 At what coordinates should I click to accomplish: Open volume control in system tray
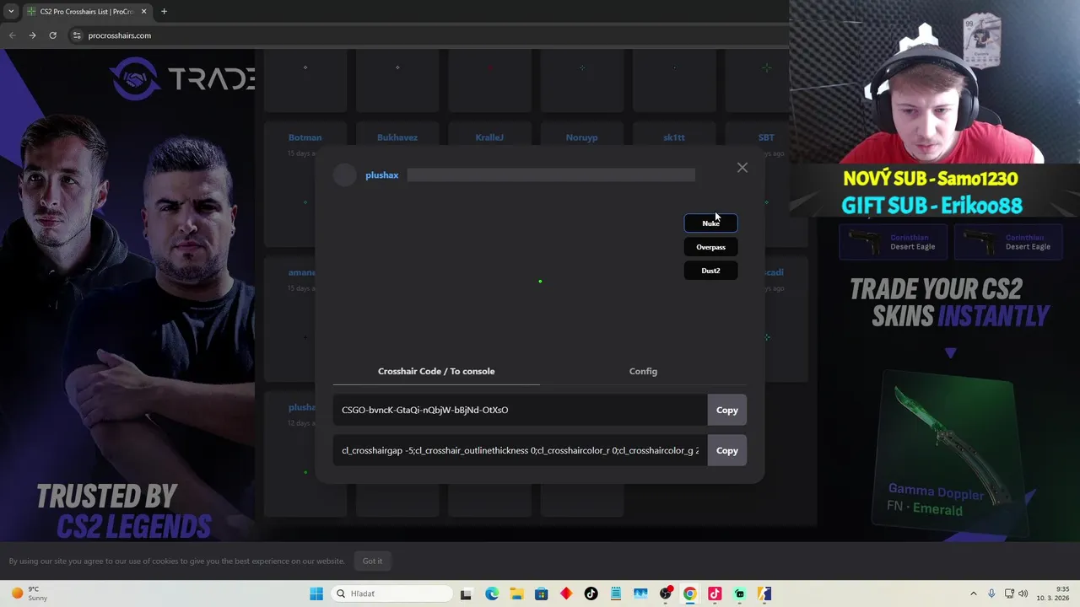click(x=1023, y=594)
